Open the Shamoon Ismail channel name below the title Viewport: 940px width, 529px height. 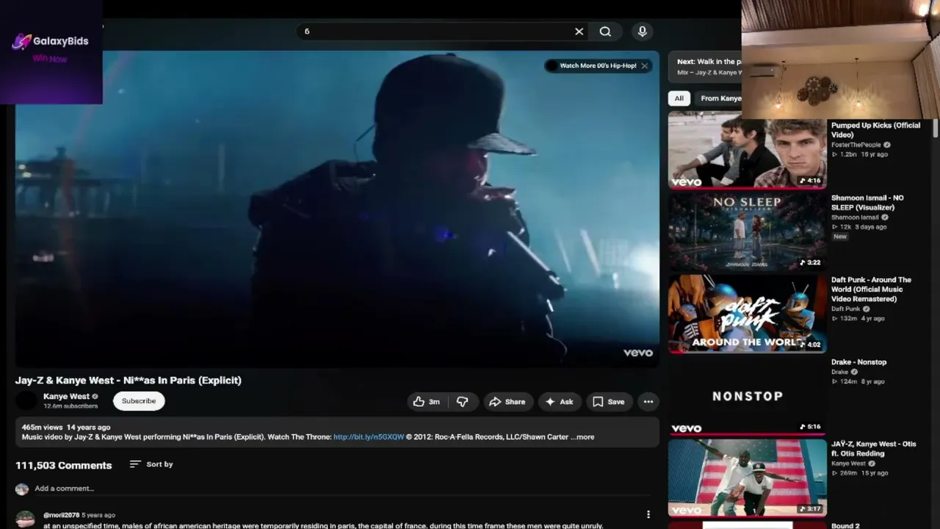point(855,217)
